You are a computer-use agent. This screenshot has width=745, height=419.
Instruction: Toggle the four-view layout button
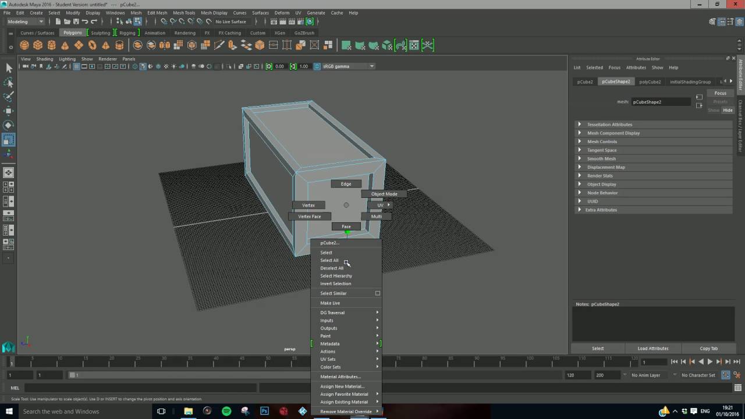(9, 187)
